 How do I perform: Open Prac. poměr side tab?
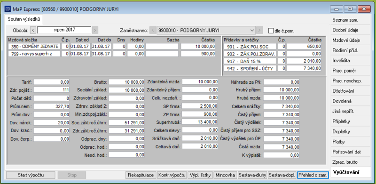pos(350,71)
